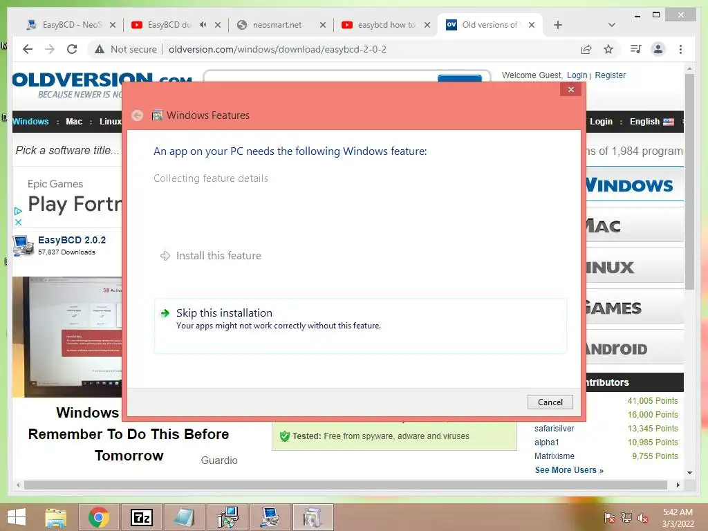Open the tab search dropdown chevron
The image size is (708, 531).
611,25
